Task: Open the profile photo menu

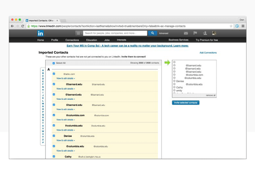Action: click(214, 33)
